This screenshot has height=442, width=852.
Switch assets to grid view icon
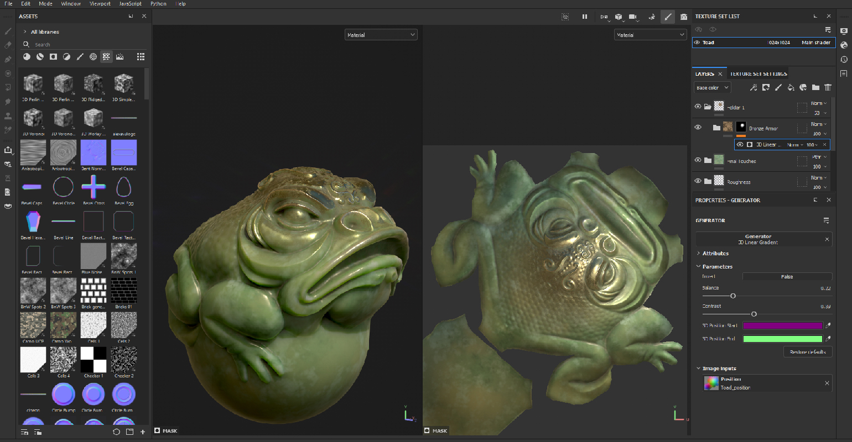(x=141, y=56)
